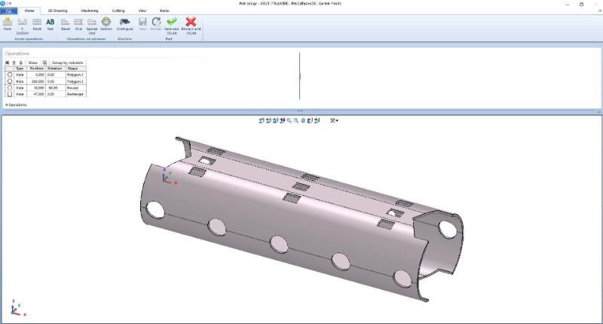Viewport: 603px width, 324px height.
Task: Click the Bevel end operation icon
Action: click(x=66, y=24)
